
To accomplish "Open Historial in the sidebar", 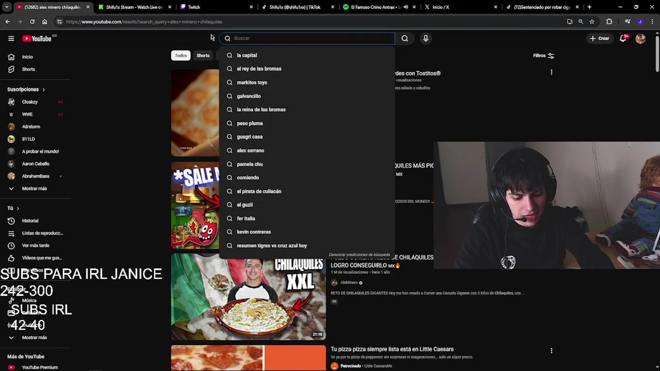I will (x=30, y=221).
